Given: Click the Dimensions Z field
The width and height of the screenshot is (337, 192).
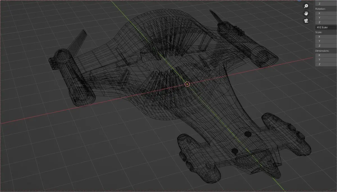Looking at the screenshot, I should pyautogui.click(x=326, y=64).
